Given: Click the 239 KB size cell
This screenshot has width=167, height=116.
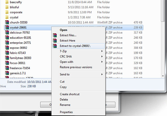Looking at the screenshot, I should (138, 27).
